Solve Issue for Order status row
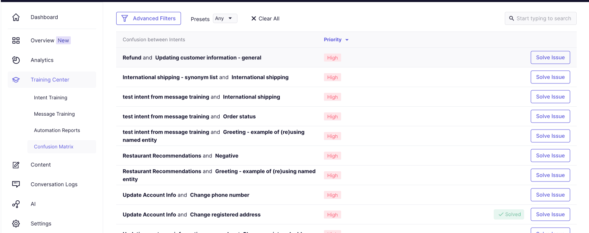589x233 pixels. 550,116
